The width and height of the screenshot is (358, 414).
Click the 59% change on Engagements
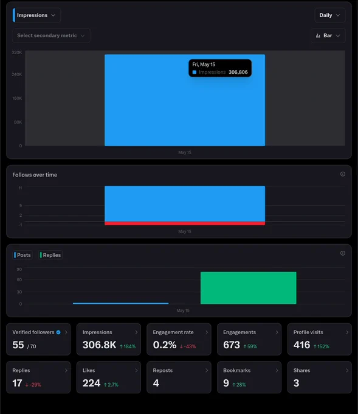click(x=250, y=346)
